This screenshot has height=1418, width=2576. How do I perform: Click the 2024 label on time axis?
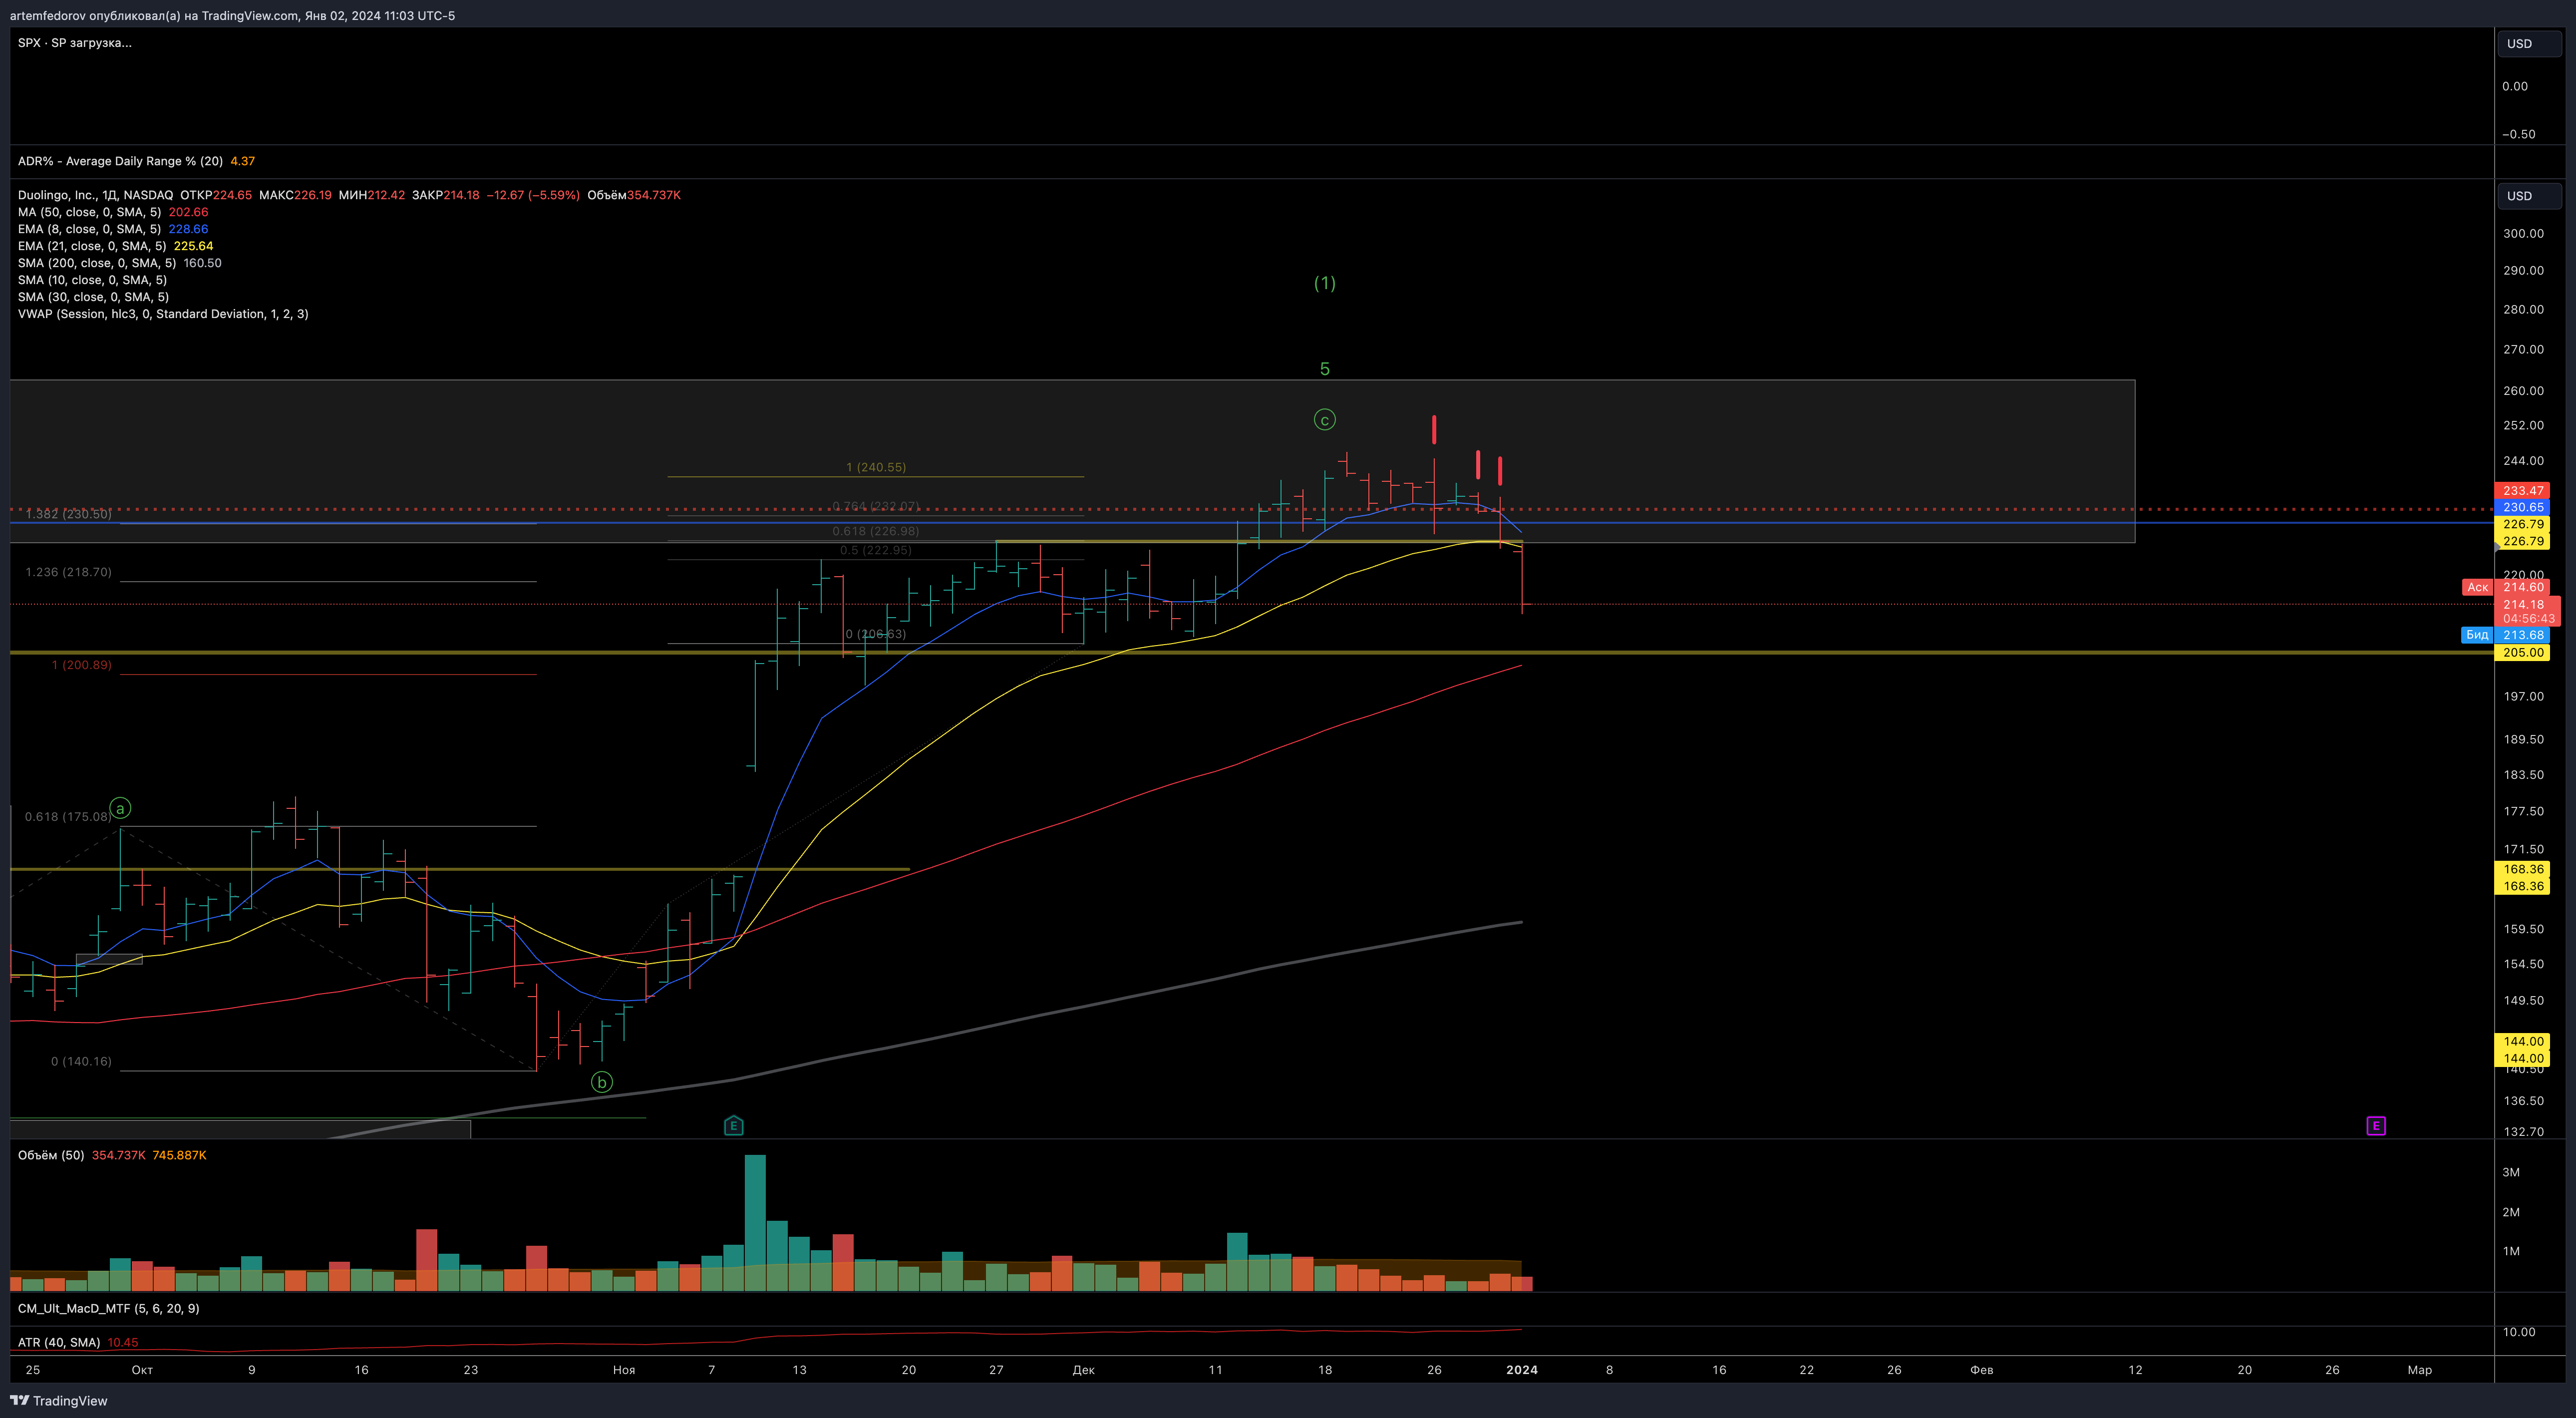1522,1370
